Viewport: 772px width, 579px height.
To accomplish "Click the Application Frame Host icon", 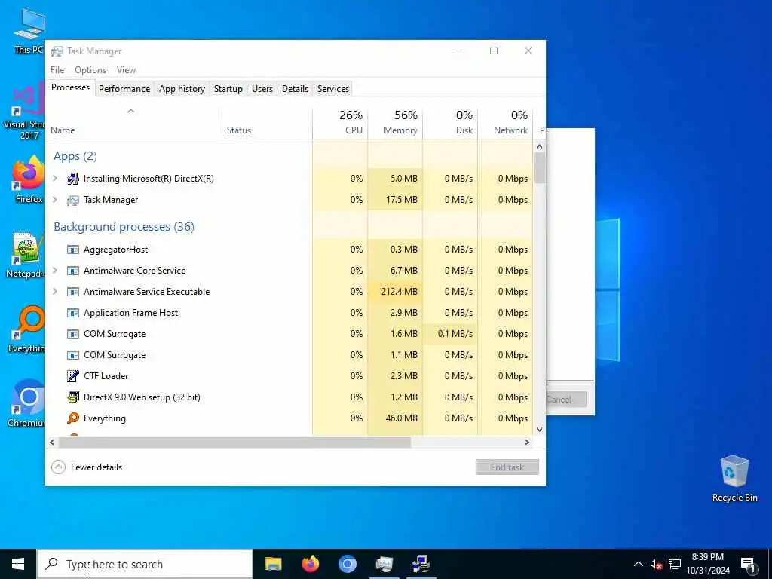I will (x=73, y=313).
